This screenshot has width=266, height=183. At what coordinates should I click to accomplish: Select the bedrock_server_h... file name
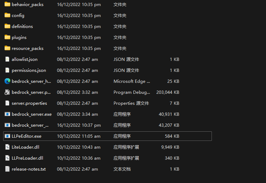[x=31, y=81]
